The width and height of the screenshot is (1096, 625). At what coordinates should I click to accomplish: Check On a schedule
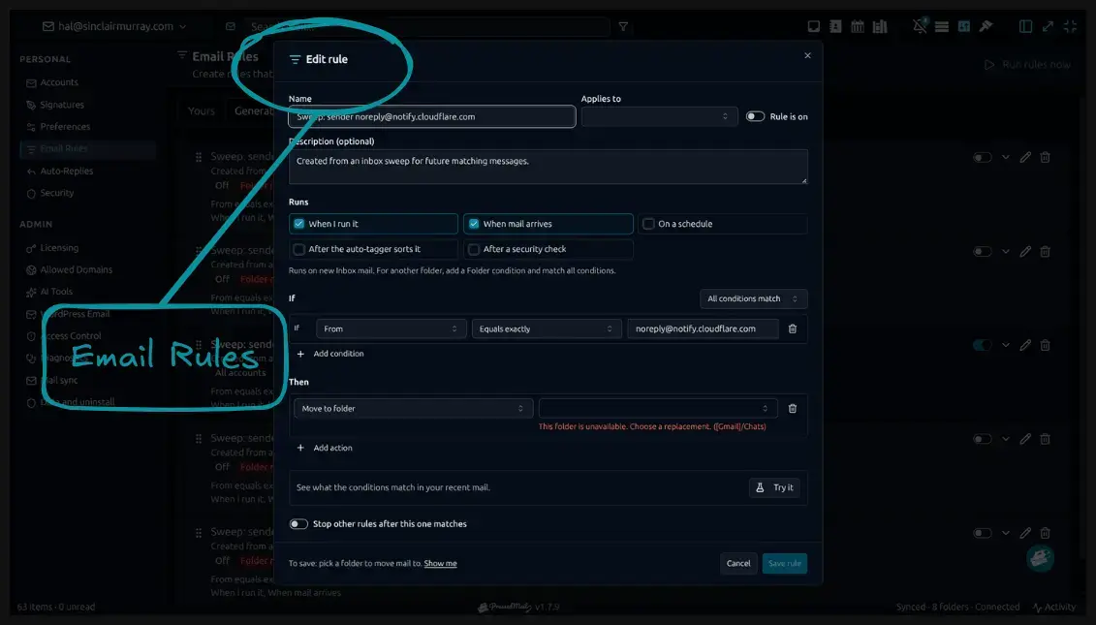point(648,224)
